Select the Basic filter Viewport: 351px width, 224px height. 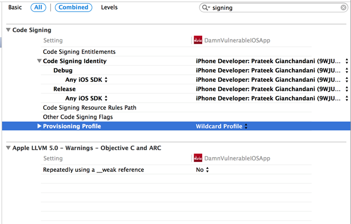16,7
